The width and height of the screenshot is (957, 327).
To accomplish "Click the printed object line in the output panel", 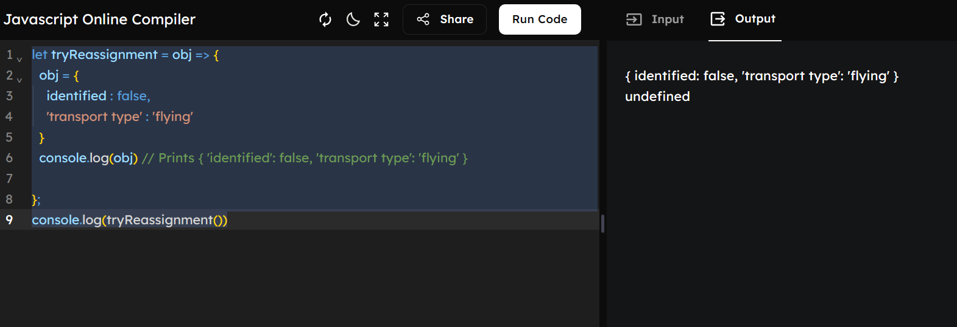I will [x=761, y=76].
